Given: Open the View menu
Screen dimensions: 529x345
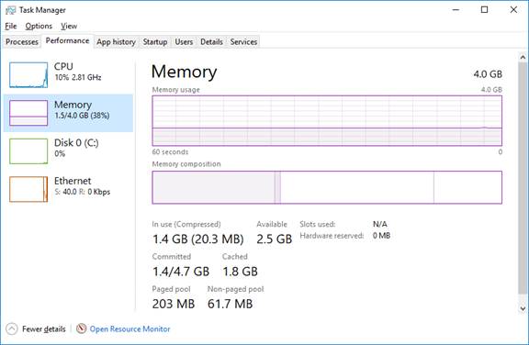Looking at the screenshot, I should coord(69,26).
